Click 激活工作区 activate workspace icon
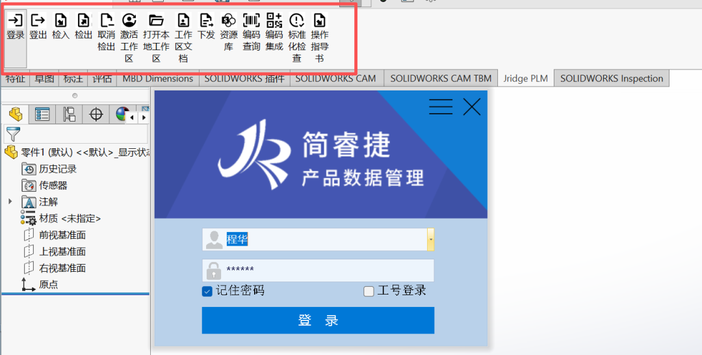The height and width of the screenshot is (355, 702). (x=129, y=21)
